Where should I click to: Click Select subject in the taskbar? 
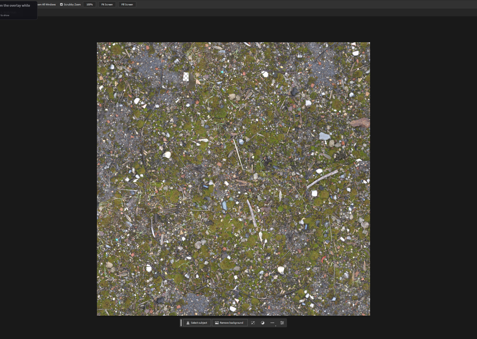pyautogui.click(x=197, y=323)
